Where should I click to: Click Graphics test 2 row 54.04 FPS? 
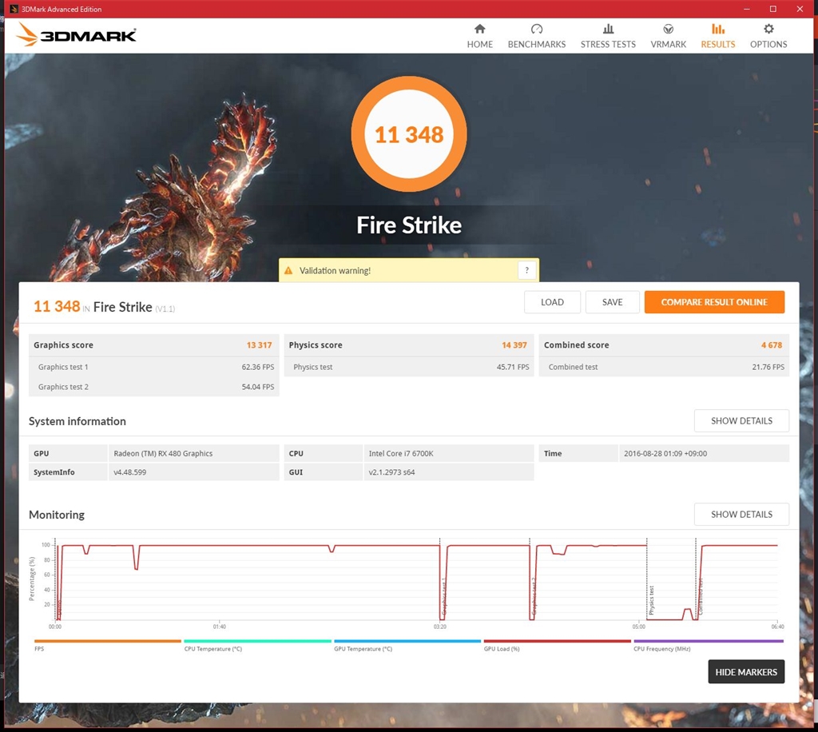(154, 387)
